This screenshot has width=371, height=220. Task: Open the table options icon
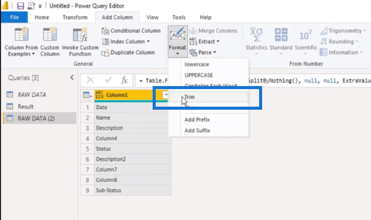[88, 95]
